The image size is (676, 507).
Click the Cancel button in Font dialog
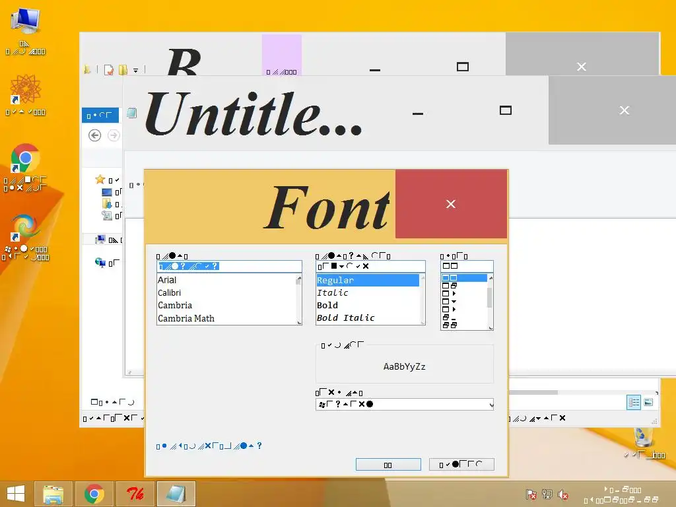[x=461, y=464]
